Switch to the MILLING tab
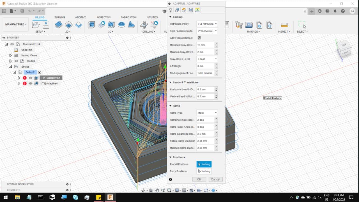The height and width of the screenshot is (202, 359). [40, 17]
